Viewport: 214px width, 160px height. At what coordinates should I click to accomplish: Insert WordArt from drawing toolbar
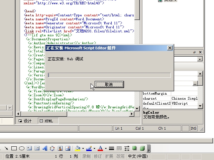[44, 148]
